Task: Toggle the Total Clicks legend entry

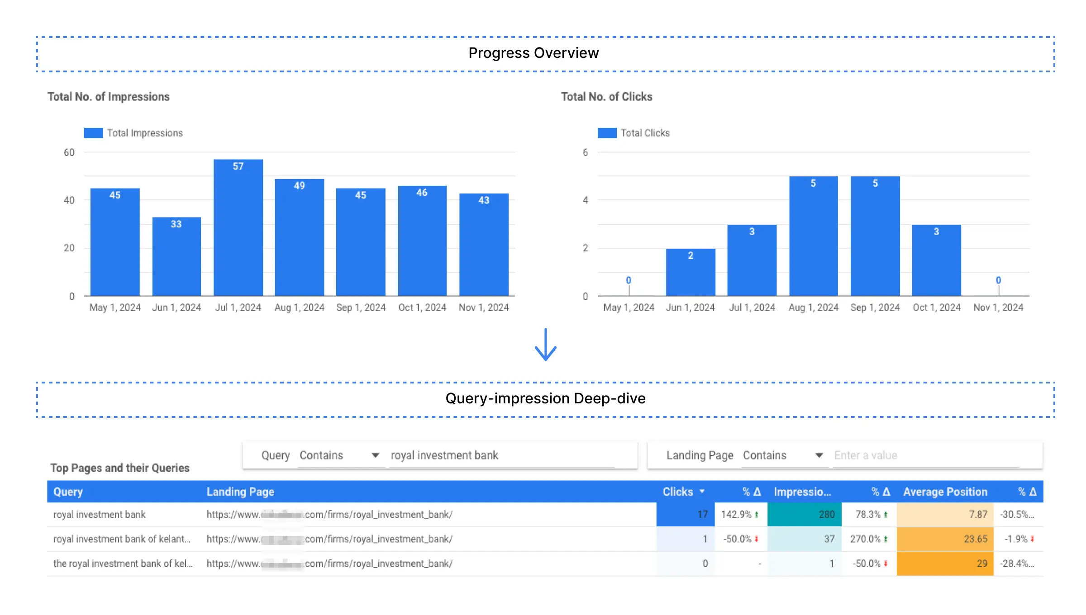Action: pyautogui.click(x=646, y=132)
